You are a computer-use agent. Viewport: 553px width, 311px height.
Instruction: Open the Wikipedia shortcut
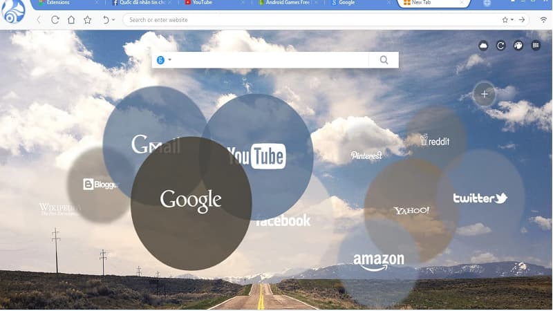(x=59, y=209)
